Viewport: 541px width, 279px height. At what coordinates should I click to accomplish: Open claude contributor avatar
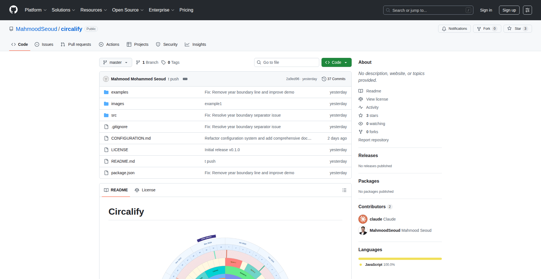(363, 219)
